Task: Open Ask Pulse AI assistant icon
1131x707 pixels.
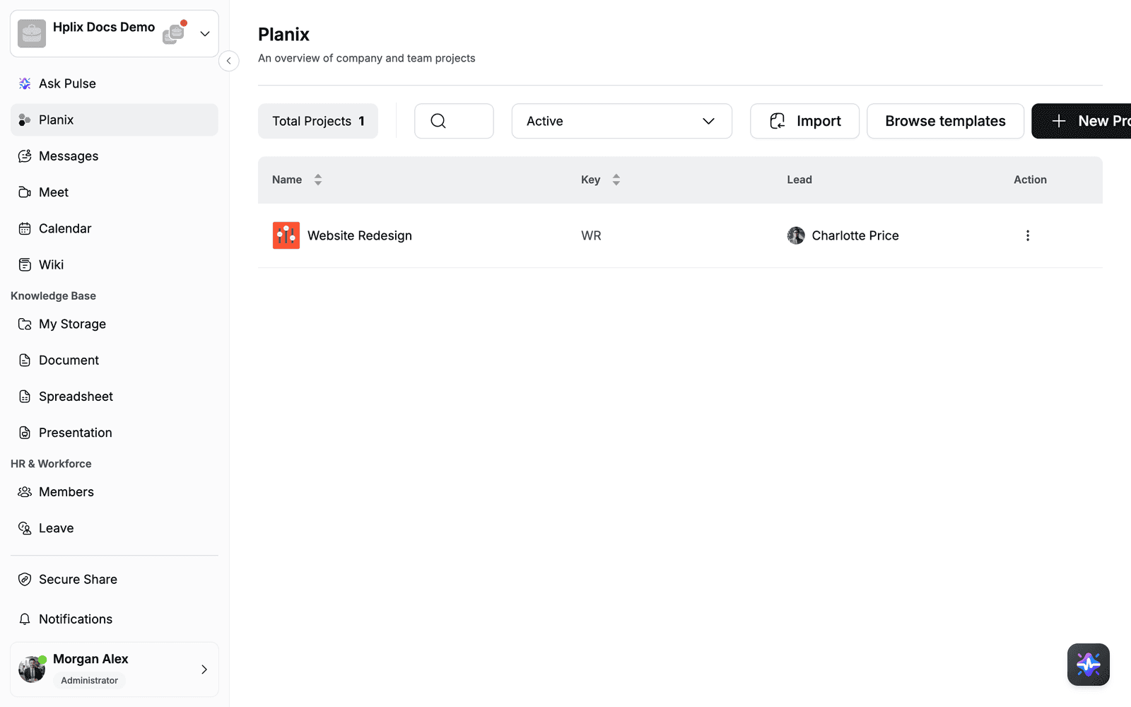Action: click(25, 83)
